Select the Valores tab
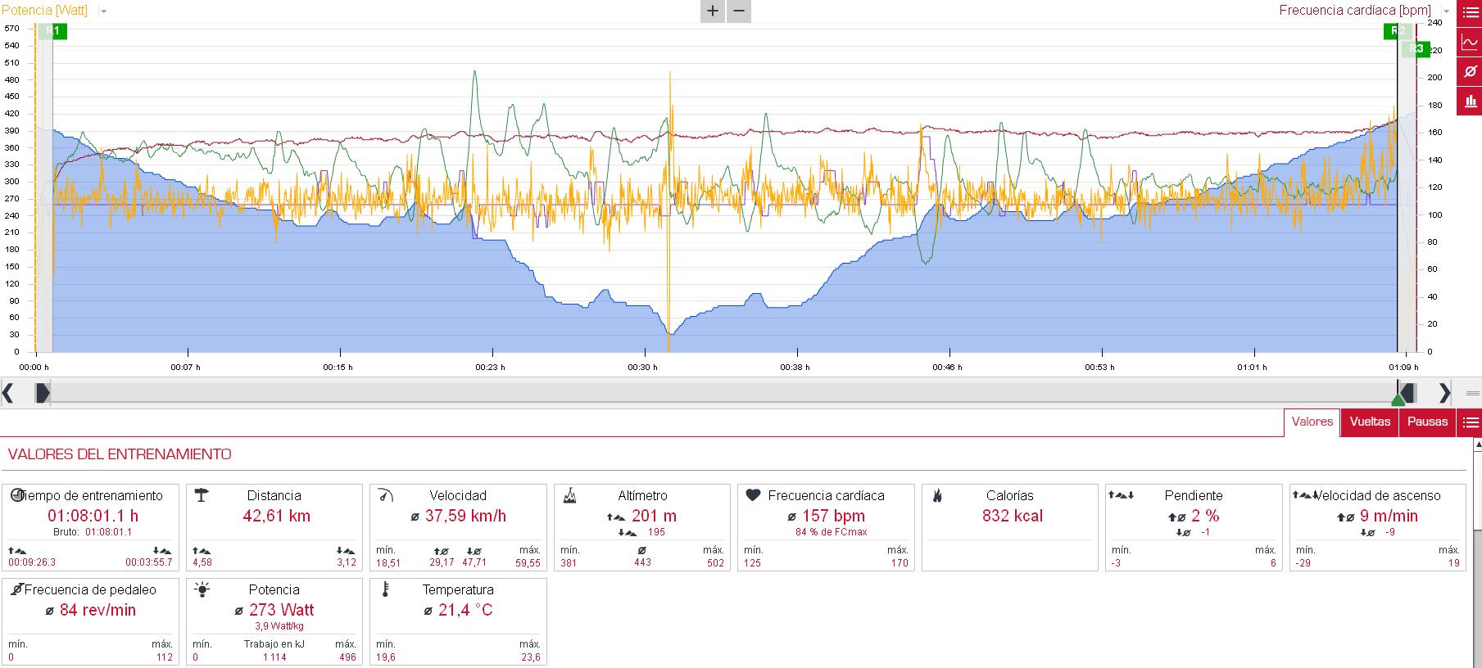This screenshot has width=1482, height=668. (1312, 422)
